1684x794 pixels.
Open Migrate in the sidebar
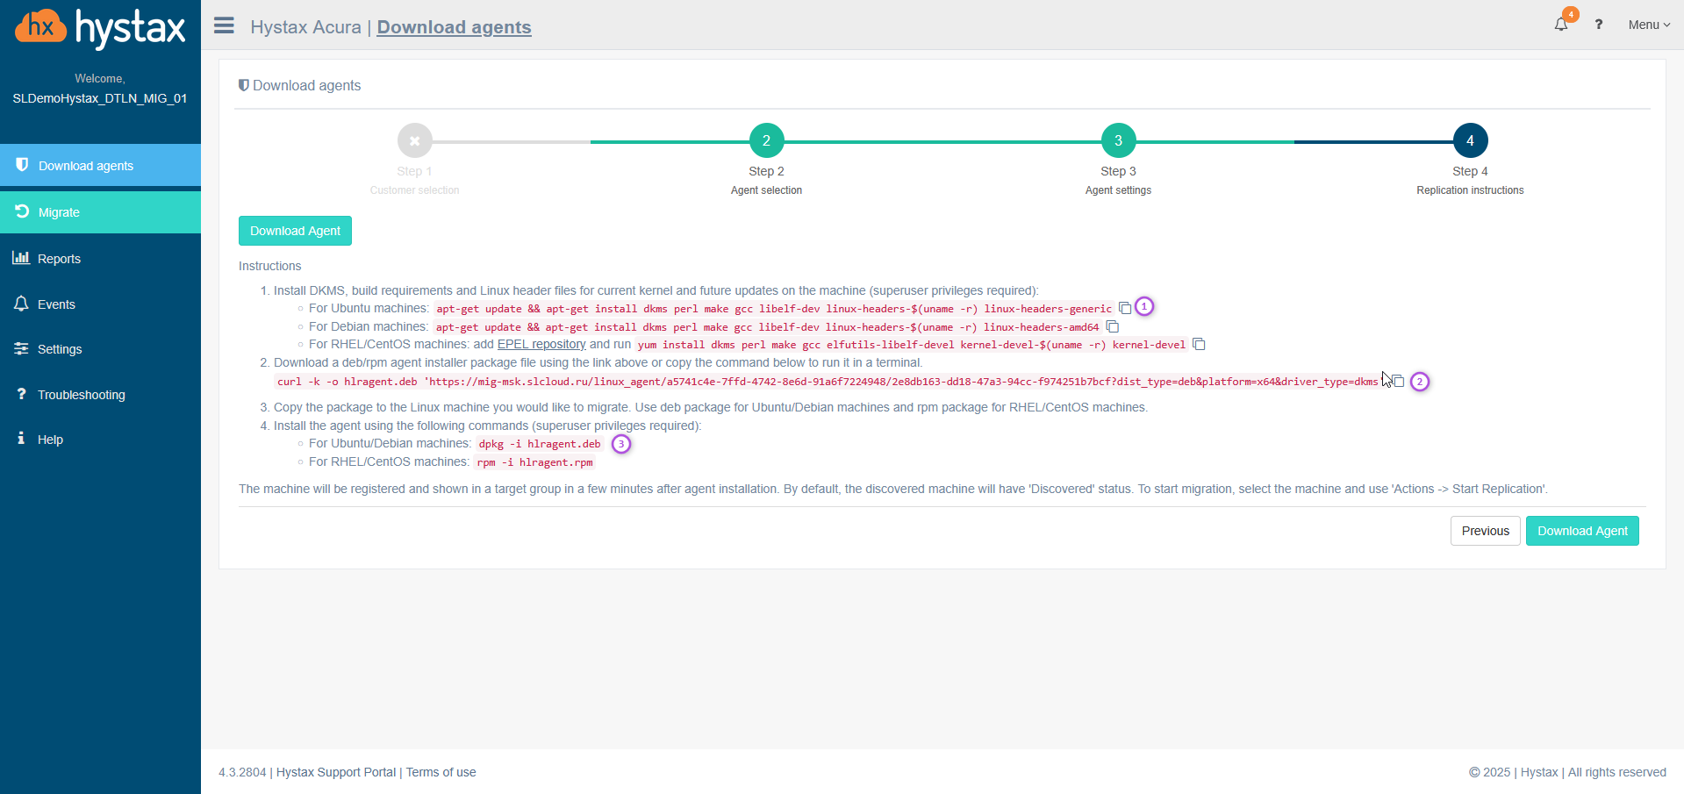click(x=59, y=212)
